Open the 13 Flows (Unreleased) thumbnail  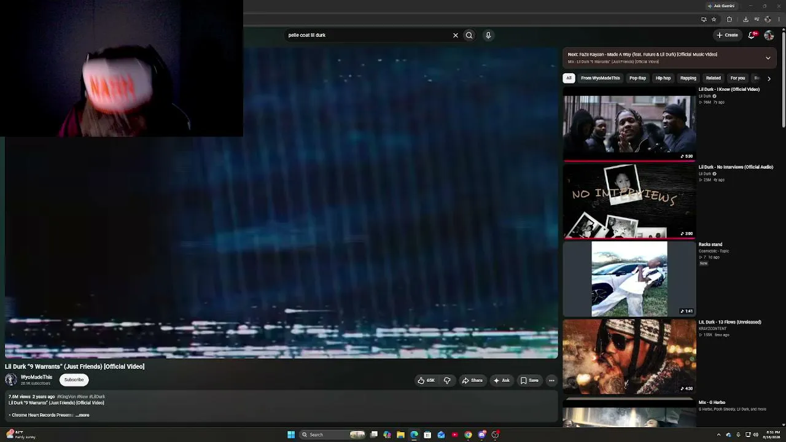(629, 356)
